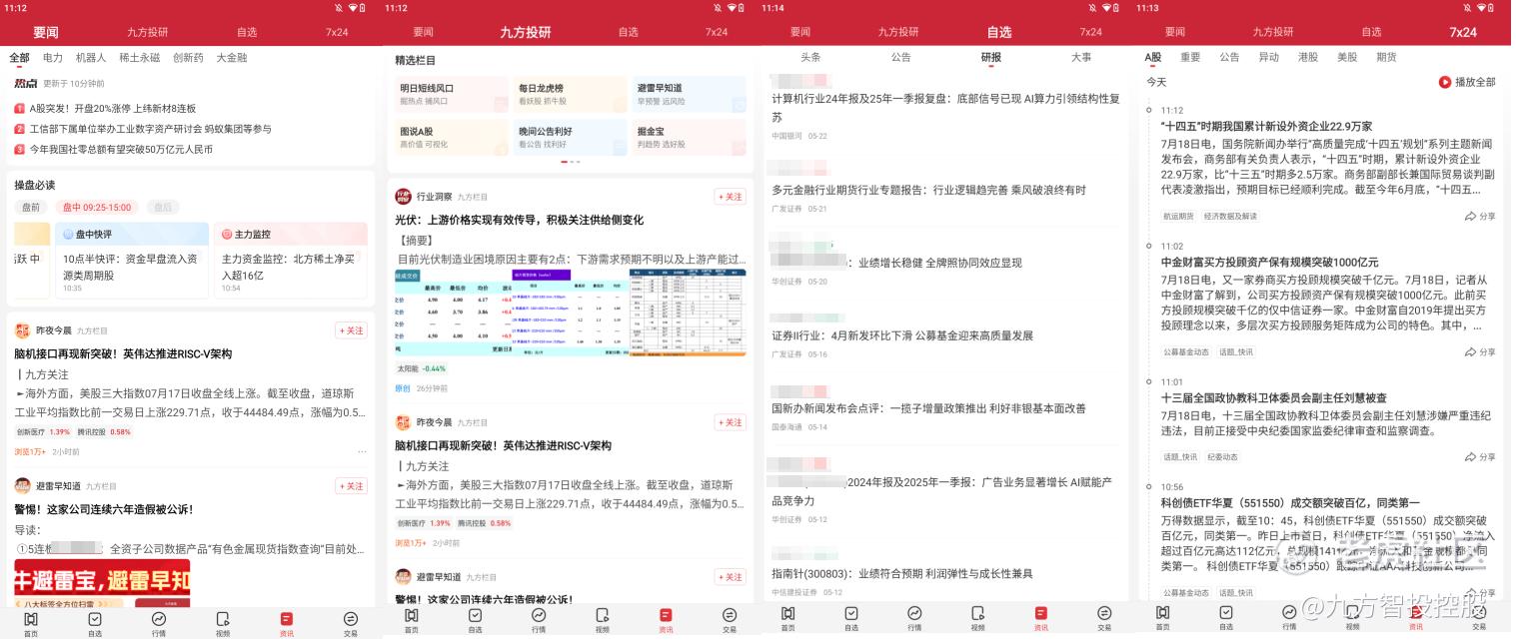Select the 期货 filter in the 7x24 screen

tap(1386, 58)
